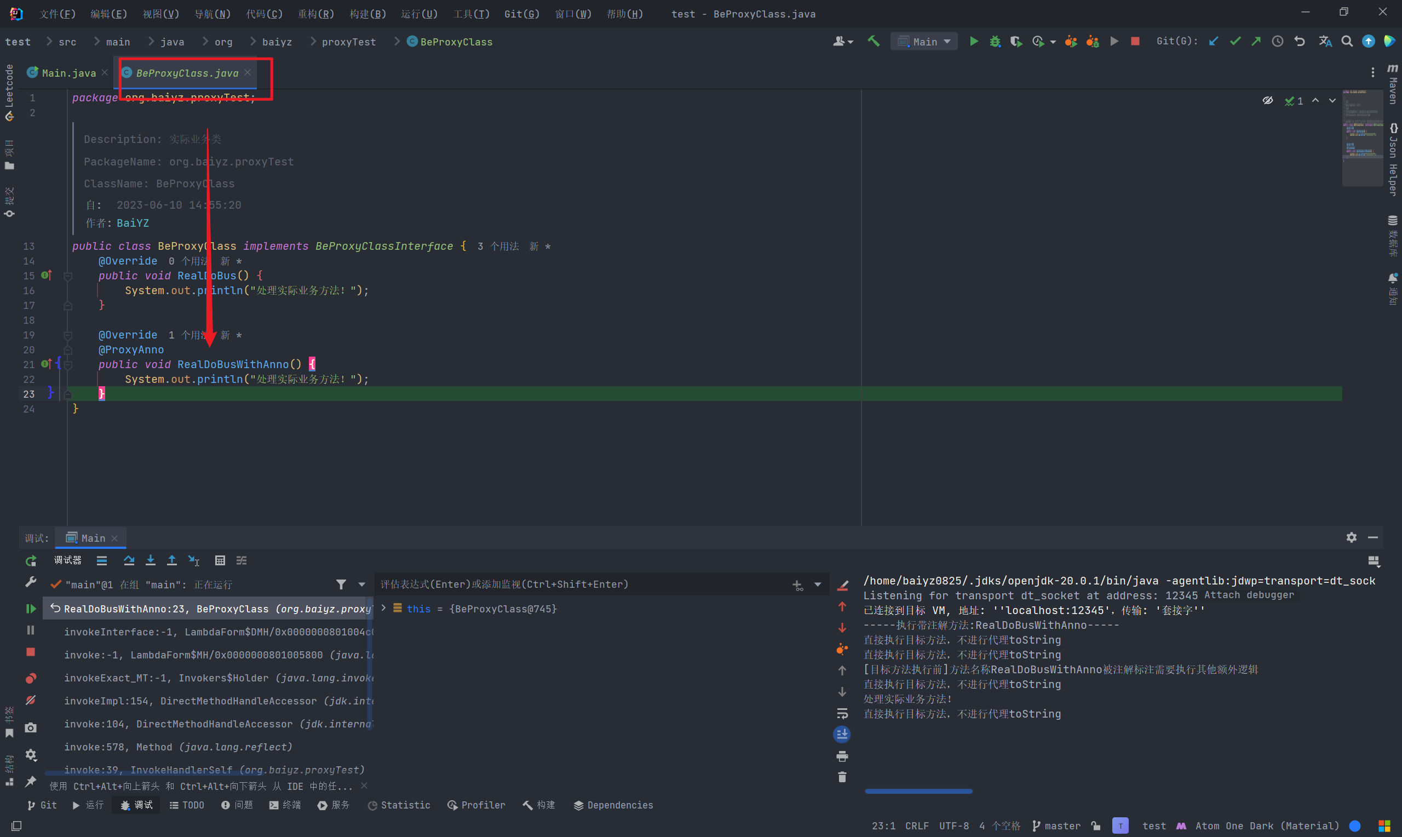Open Evaluate Expression calculator icon
The image size is (1402, 837).
220,560
